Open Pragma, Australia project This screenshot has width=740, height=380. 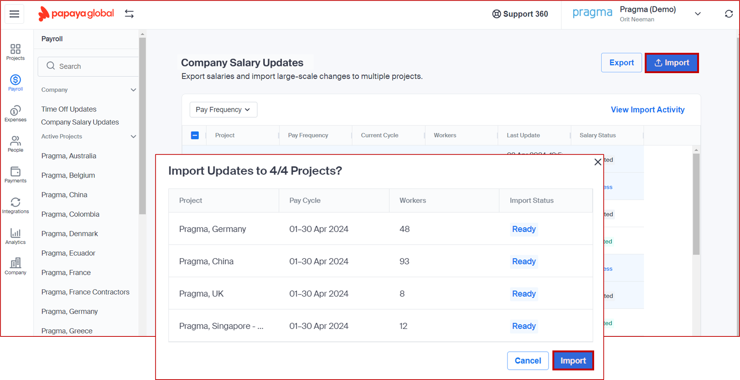coord(69,156)
